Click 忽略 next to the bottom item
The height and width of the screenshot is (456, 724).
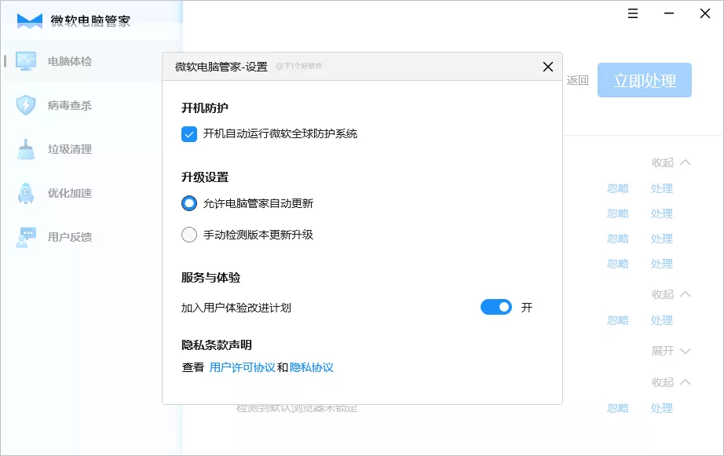pos(617,408)
